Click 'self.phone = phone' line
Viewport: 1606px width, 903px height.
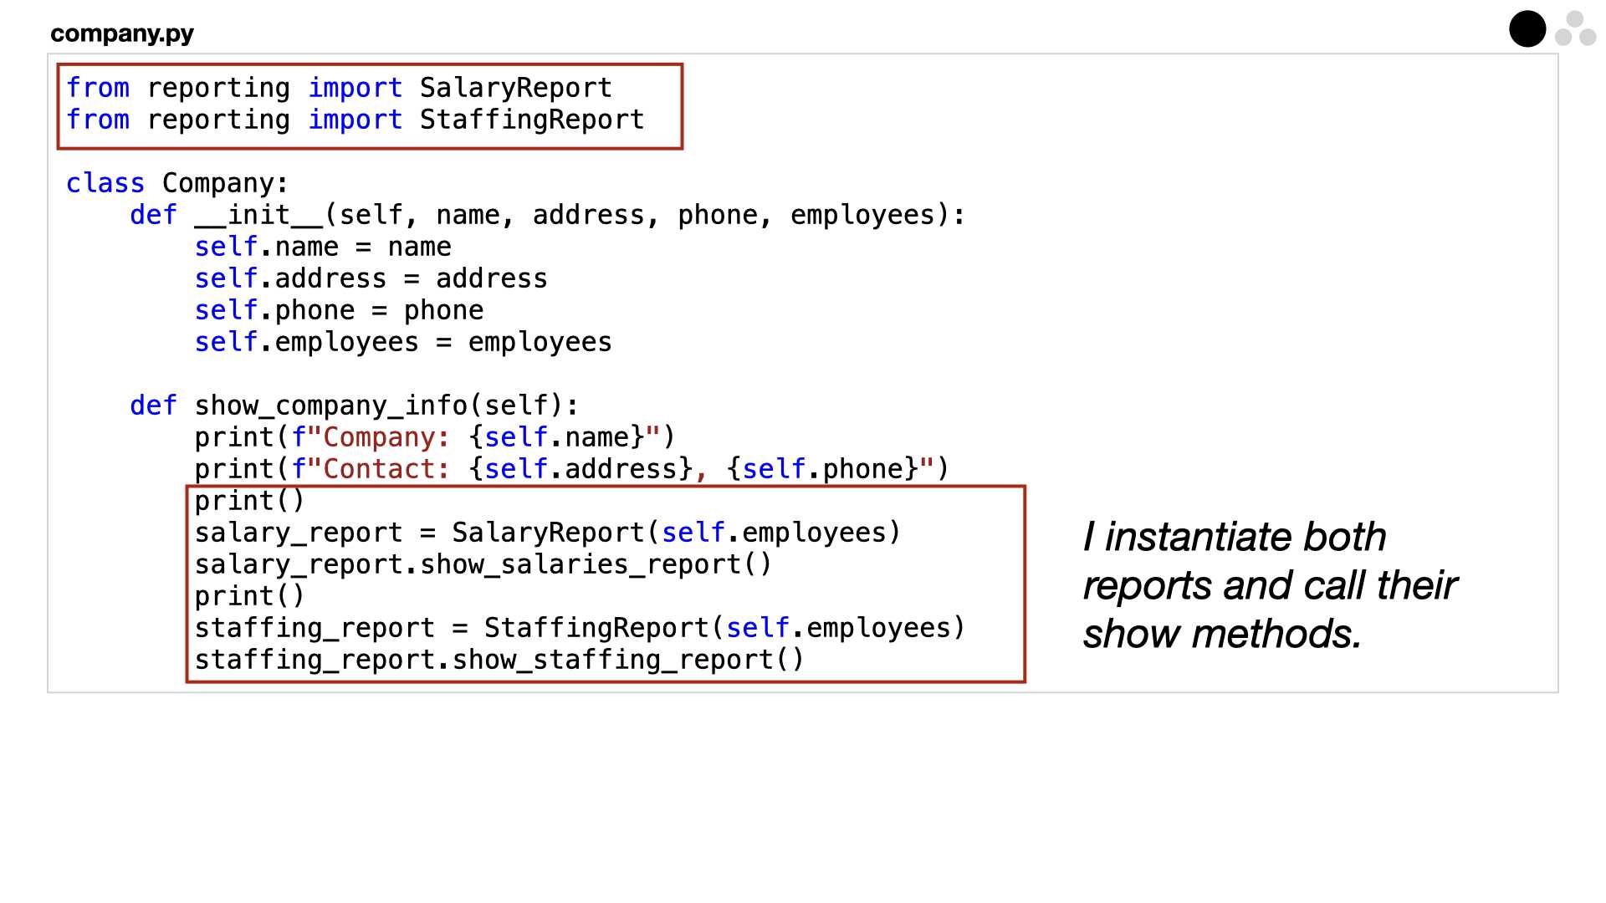[339, 310]
